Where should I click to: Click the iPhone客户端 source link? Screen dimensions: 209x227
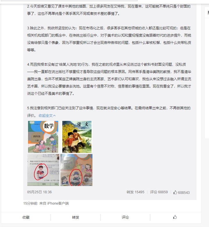(x=58, y=203)
